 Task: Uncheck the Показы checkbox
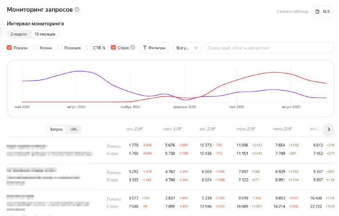(9, 48)
